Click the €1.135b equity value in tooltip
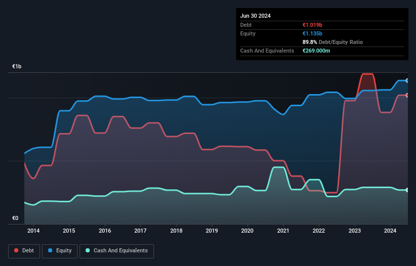 coord(312,33)
